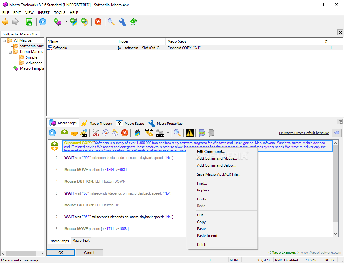Show syntax warnings with yellow triangle icon
This screenshot has height=263, width=344.
[190, 133]
